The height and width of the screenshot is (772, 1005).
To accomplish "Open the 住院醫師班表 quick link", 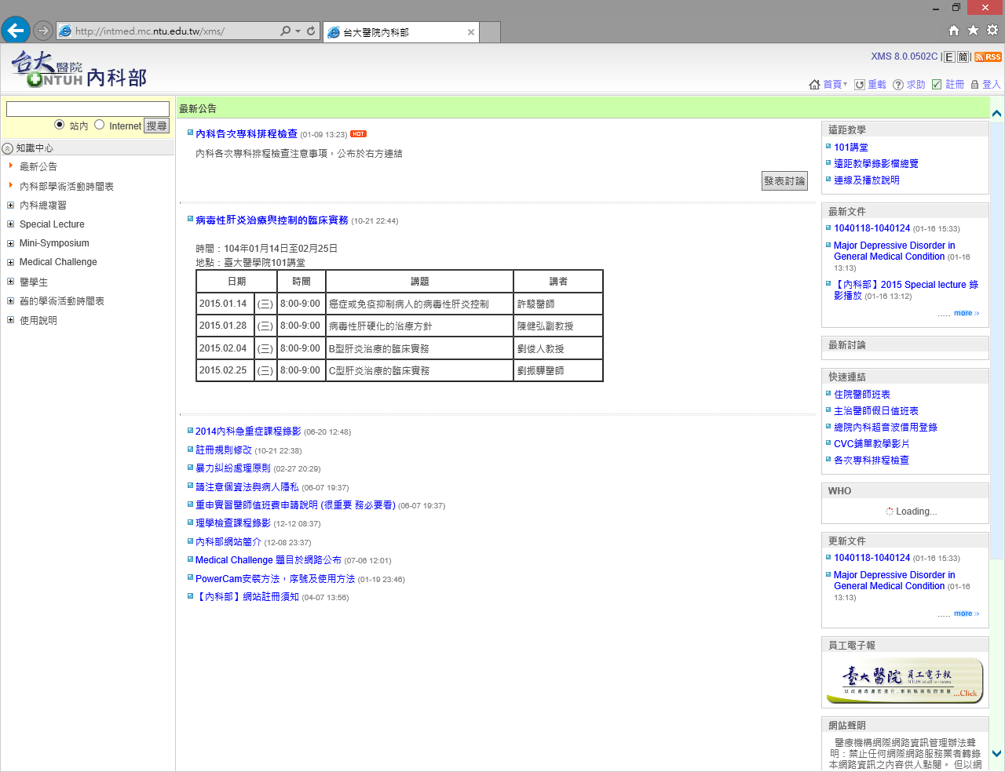I will pos(862,395).
